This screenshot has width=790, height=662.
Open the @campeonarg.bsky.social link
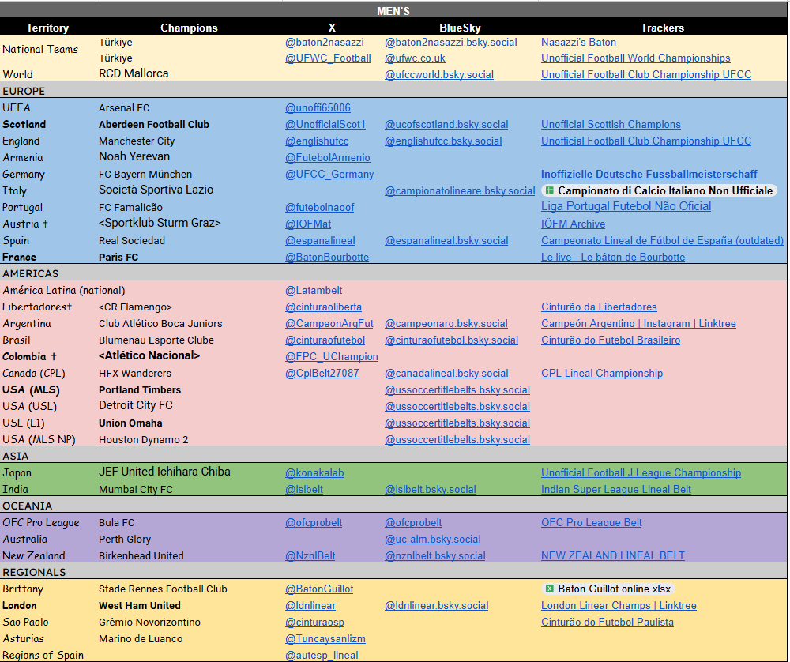tap(446, 324)
